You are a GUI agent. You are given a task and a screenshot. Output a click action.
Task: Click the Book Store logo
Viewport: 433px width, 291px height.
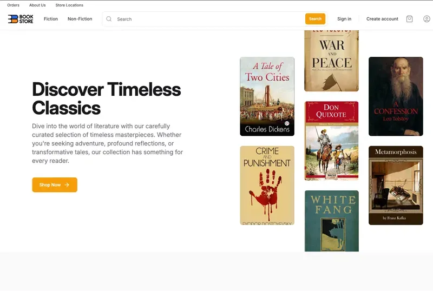click(21, 19)
